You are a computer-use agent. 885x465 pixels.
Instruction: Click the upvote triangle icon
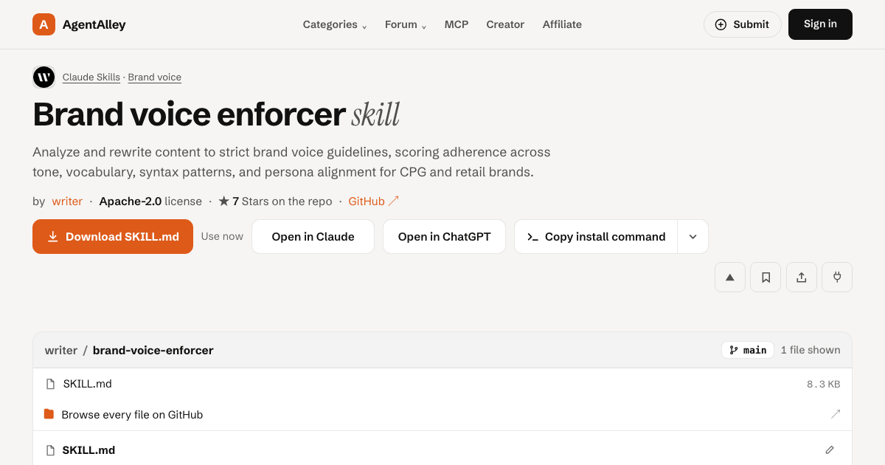point(730,278)
